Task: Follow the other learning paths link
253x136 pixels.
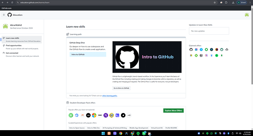Action: tap(110, 96)
